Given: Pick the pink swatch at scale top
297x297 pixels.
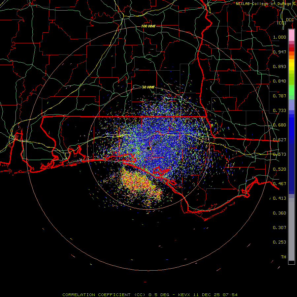Looking at the screenshot, I should [291, 35].
